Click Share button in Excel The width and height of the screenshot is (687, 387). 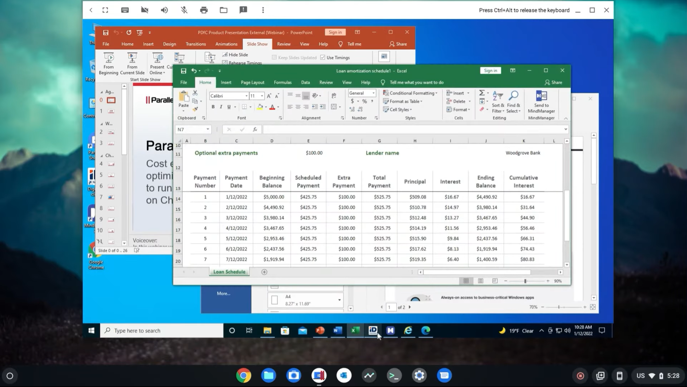pyautogui.click(x=553, y=82)
